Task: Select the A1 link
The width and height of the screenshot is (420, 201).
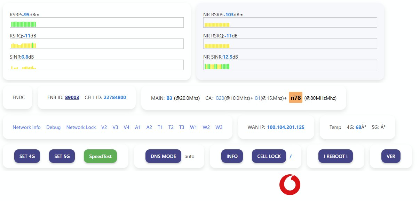Action: [x=138, y=127]
